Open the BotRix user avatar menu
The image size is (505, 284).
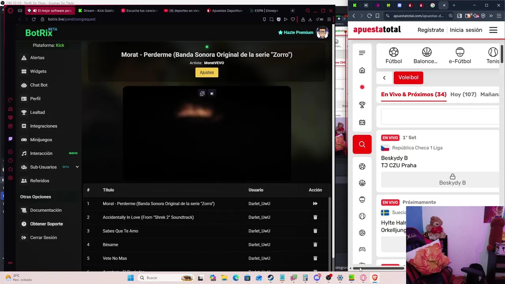coord(322,32)
